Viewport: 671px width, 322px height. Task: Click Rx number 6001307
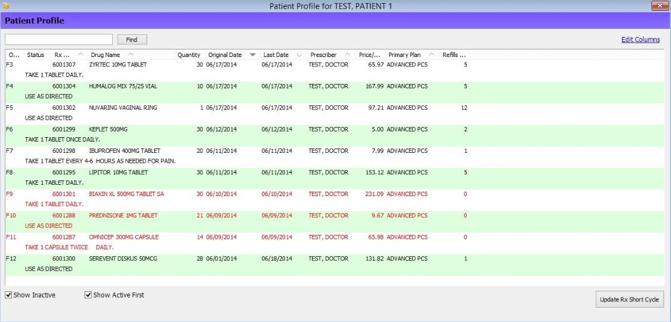pyautogui.click(x=64, y=65)
